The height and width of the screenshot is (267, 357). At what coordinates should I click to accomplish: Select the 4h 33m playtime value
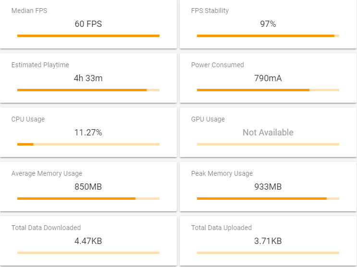tap(88, 78)
